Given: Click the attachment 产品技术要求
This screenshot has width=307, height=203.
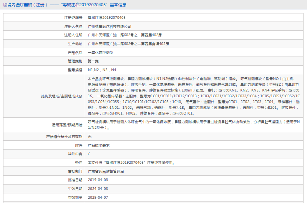Looking at the screenshot, I should click(99, 145).
